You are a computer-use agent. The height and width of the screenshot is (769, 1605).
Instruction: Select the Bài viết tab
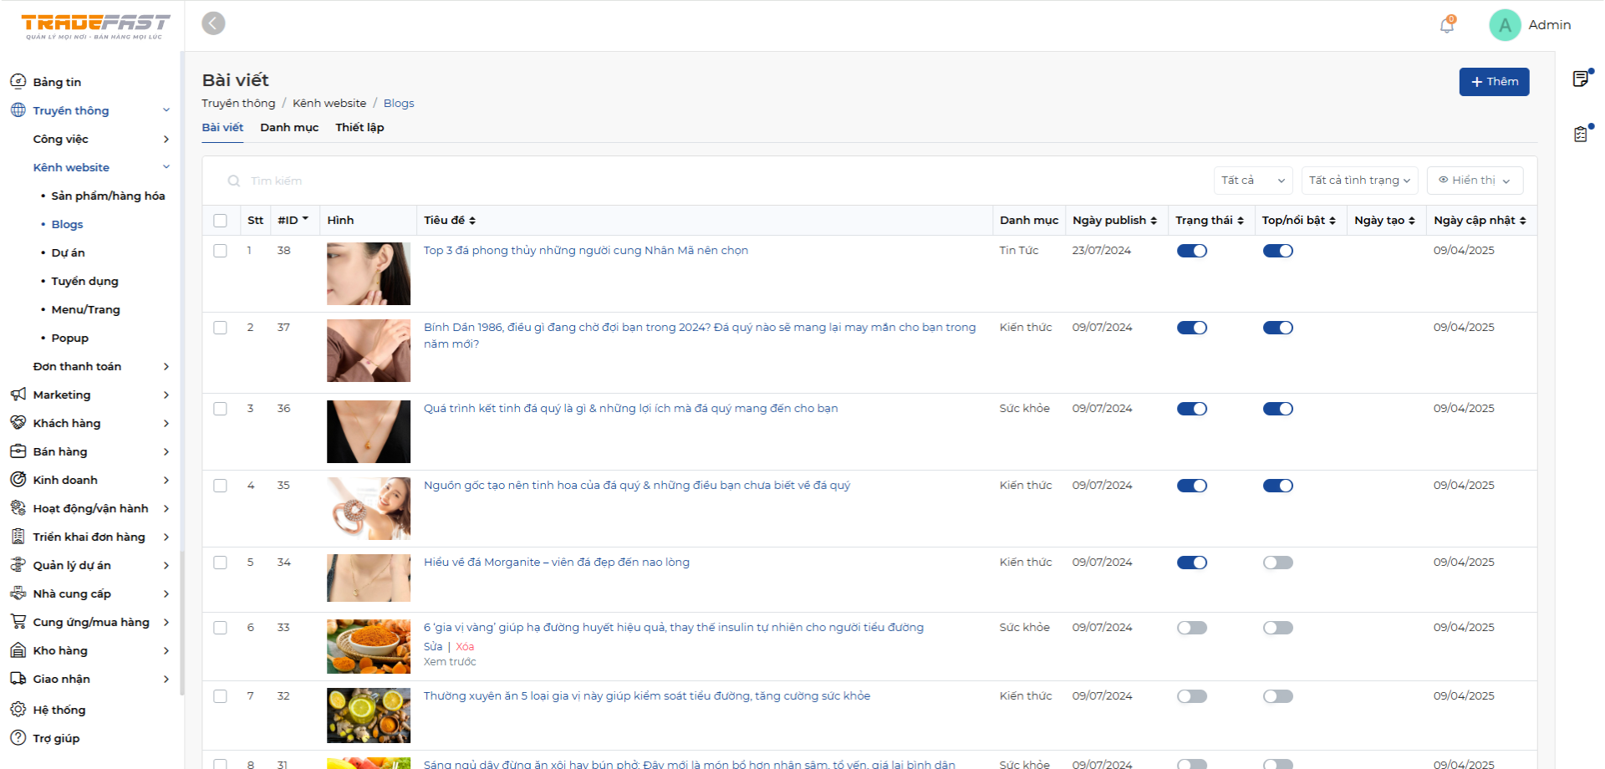222,128
